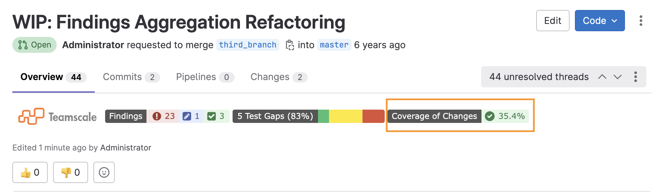The height and width of the screenshot is (192, 664).
Task: Open the Changes tab
Action: tap(270, 77)
